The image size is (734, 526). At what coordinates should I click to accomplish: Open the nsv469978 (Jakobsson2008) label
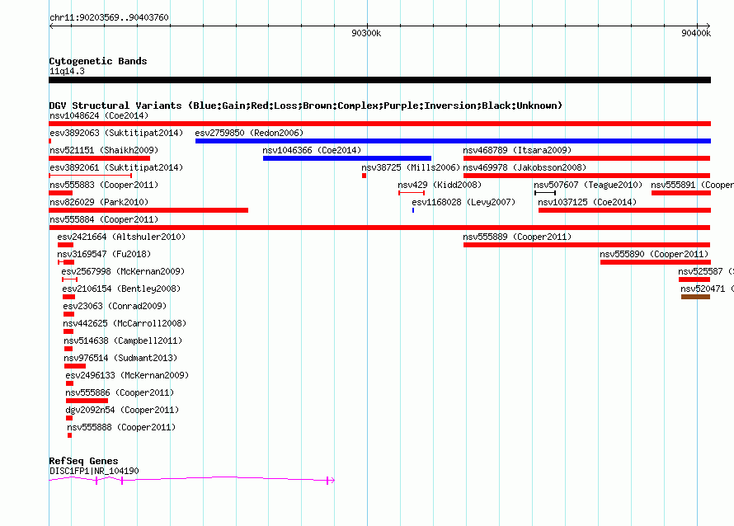tap(525, 167)
